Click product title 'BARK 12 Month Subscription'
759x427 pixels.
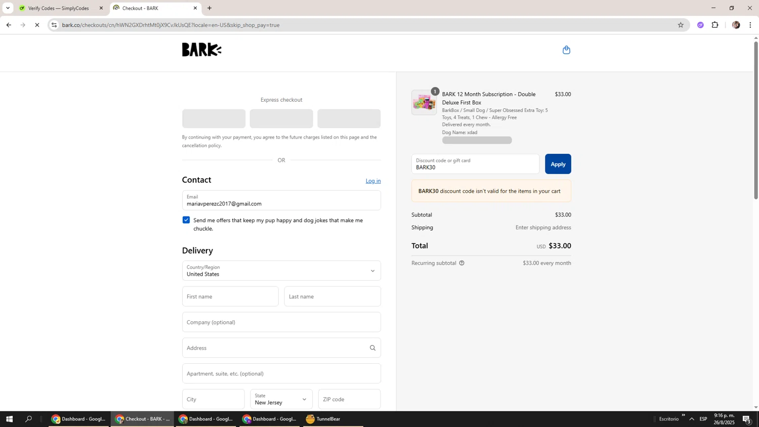coord(489,98)
